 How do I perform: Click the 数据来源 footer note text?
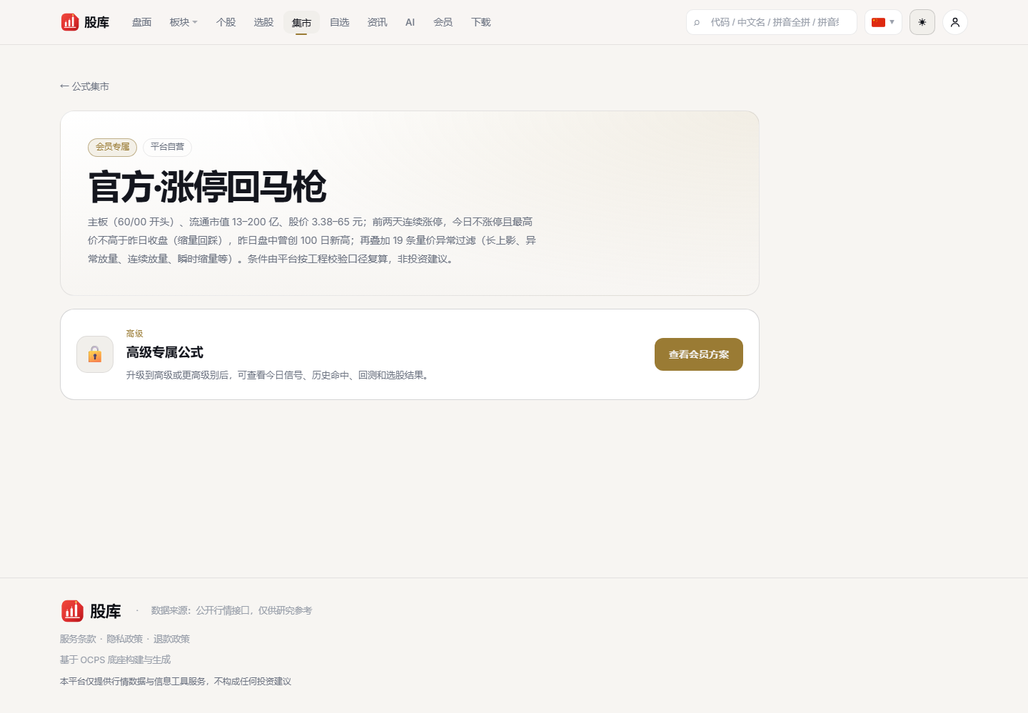231,610
